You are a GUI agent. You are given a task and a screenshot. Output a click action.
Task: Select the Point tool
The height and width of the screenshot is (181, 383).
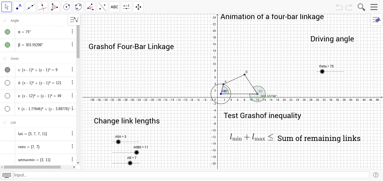coord(19,7)
